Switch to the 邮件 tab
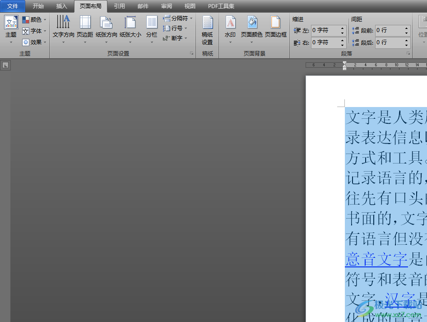 [143, 6]
